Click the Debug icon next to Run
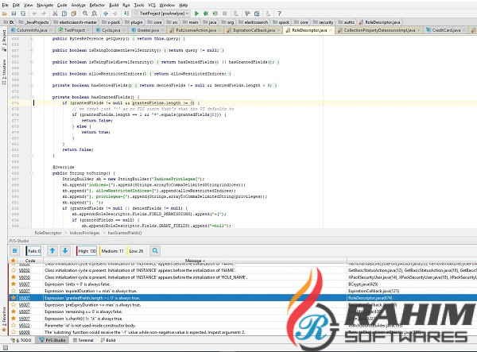Image resolution: width=477 pixels, height=352 pixels. coord(207,14)
